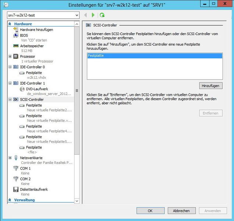
Task: Click the grayed back arrow icon
Action: (x=85, y=15)
